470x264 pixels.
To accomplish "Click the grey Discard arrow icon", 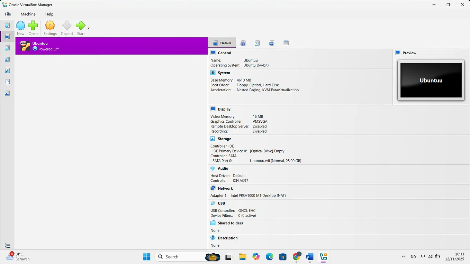I will pos(67,26).
